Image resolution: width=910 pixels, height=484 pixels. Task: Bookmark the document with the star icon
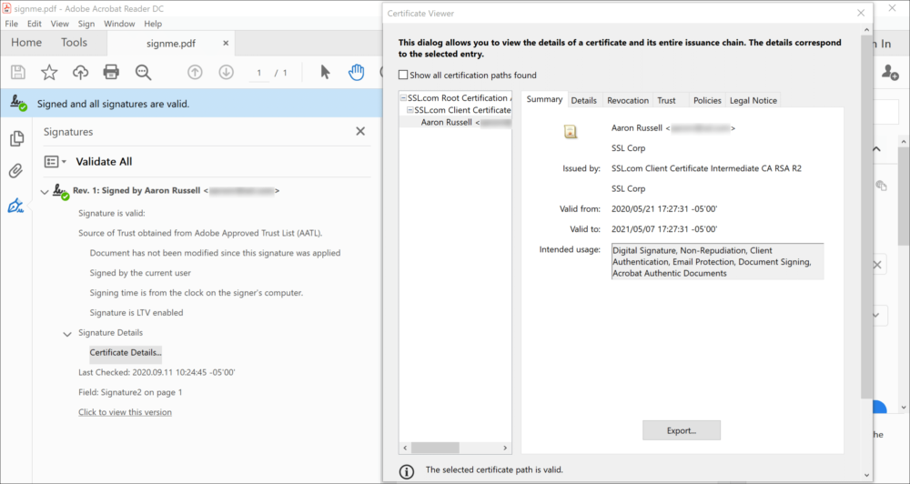click(x=49, y=73)
